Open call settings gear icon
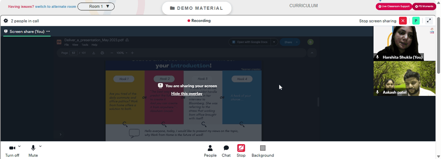The width and height of the screenshot is (441, 159). [6, 21]
